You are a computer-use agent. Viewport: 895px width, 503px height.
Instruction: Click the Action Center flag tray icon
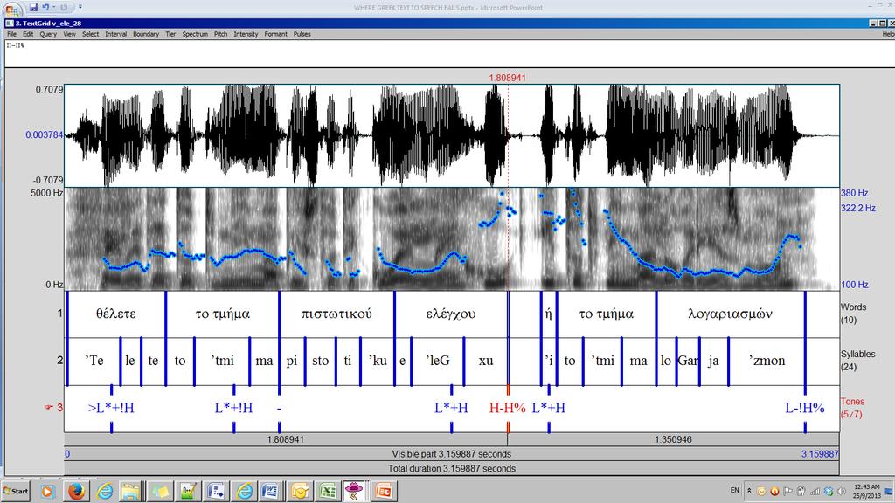coord(787,491)
